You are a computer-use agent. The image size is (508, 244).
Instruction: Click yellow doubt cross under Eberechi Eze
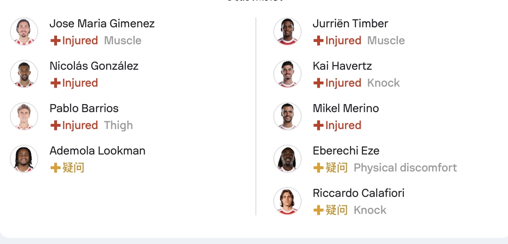point(319,168)
